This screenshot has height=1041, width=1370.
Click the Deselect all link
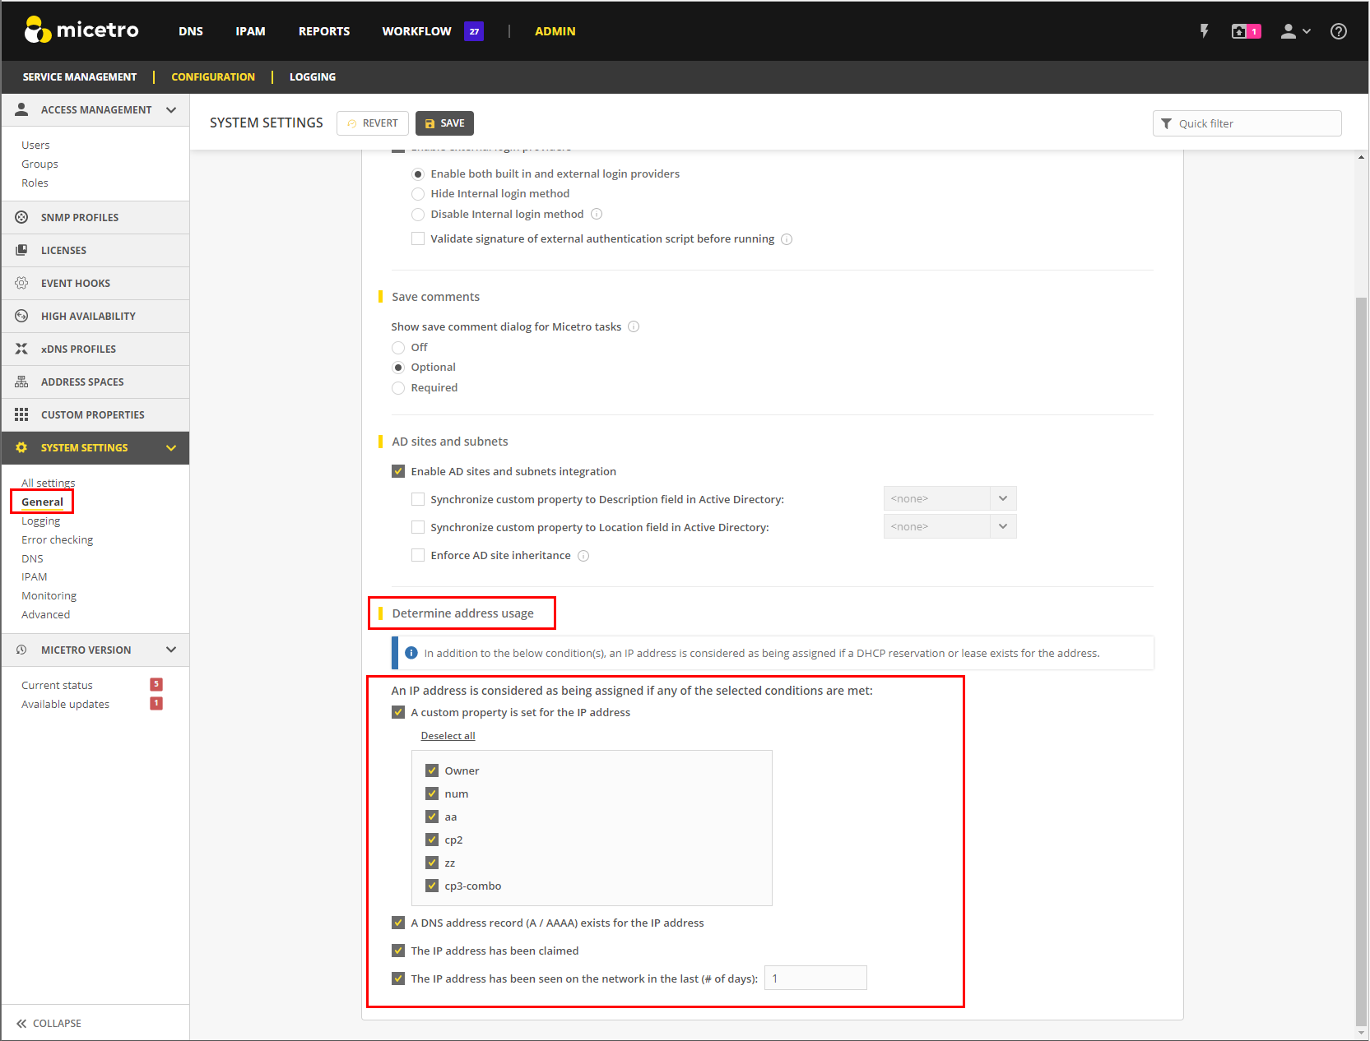pos(448,736)
